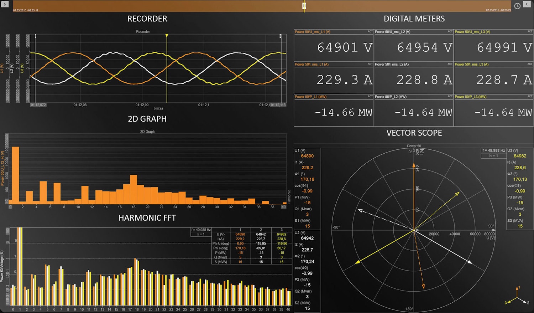
Task: Click the Power 50/P_L3 (MW) channel label
Action: click(x=471, y=97)
